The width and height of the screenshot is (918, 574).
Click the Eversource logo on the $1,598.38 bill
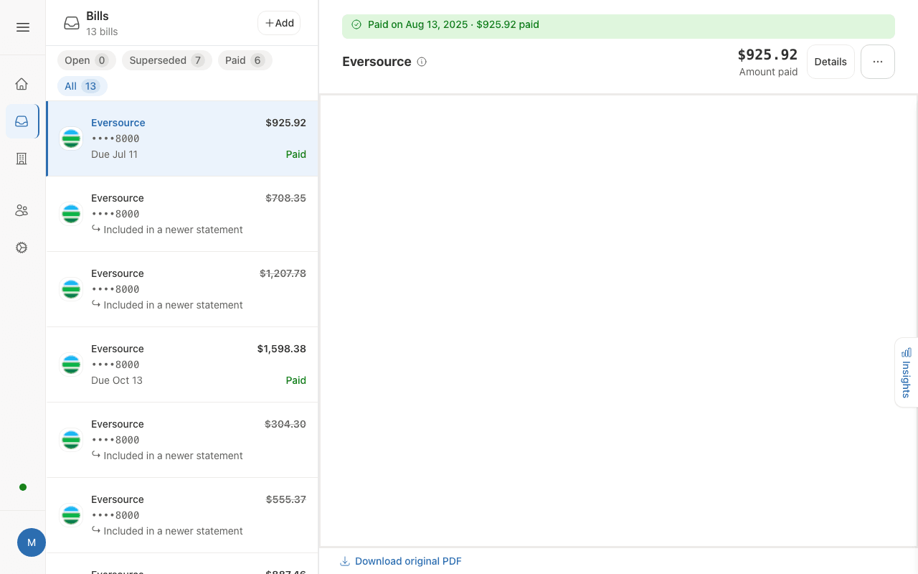[x=71, y=364]
